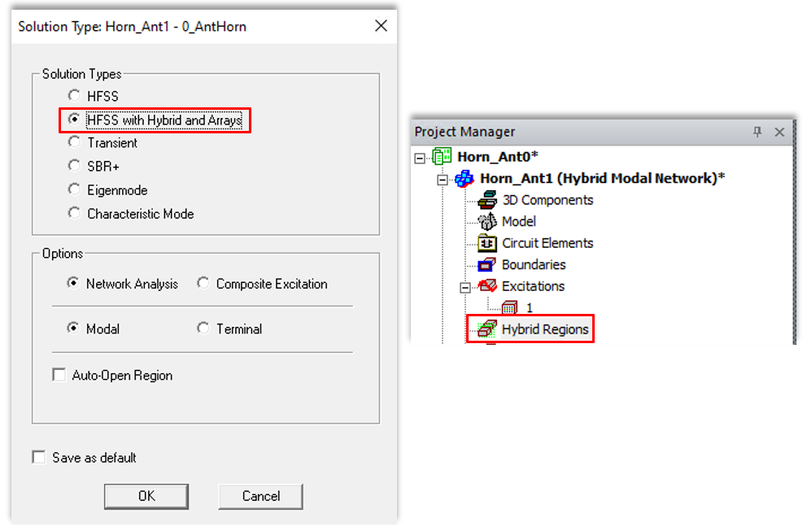This screenshot has height=531, width=807.
Task: Click the Circuit Elements icon
Action: [x=487, y=243]
